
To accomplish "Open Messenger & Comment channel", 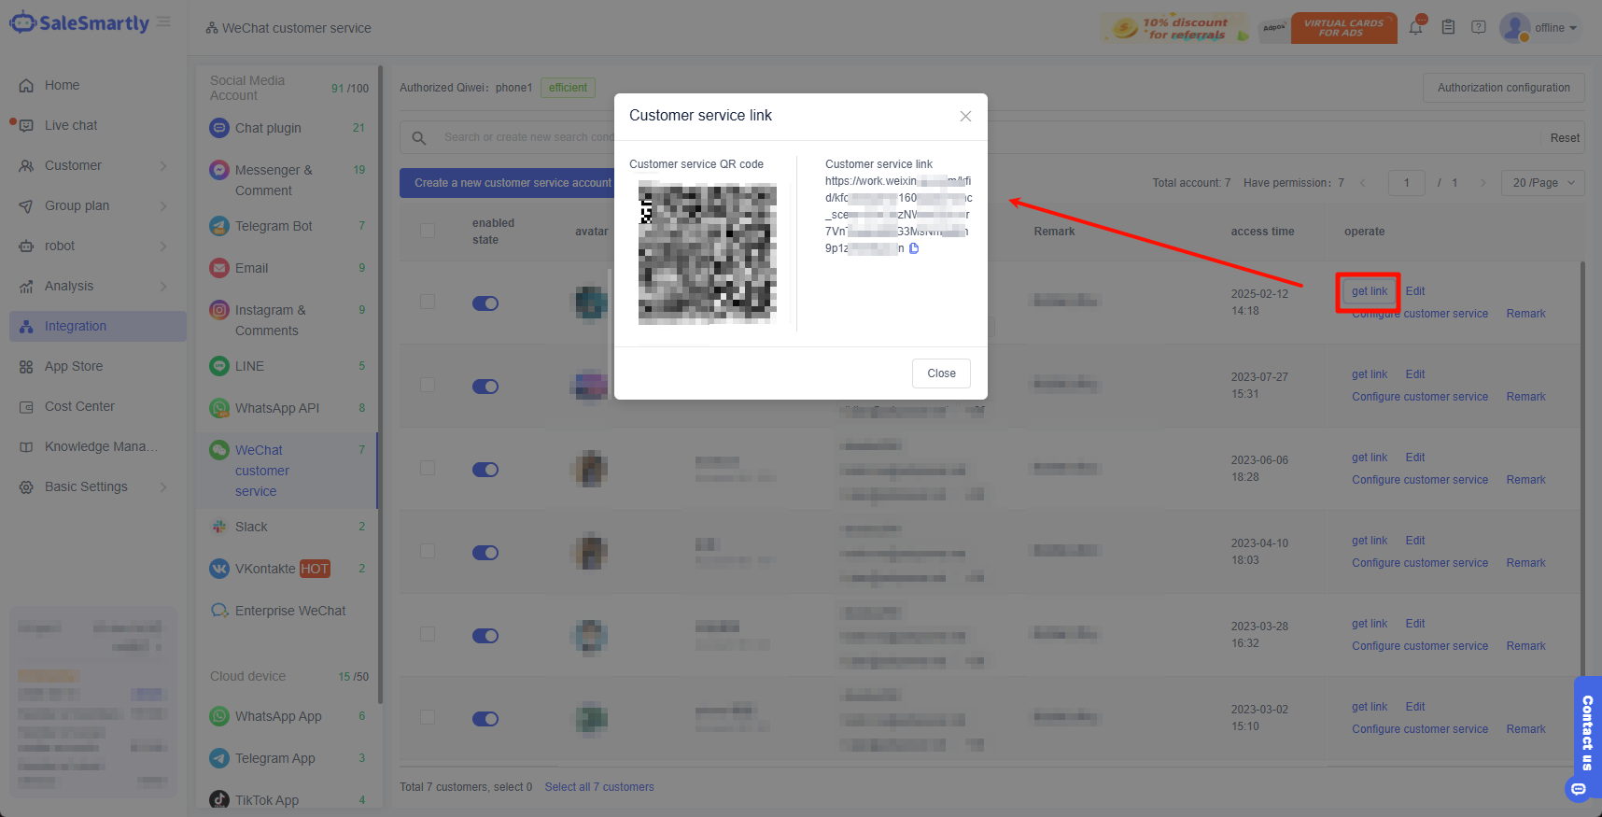I will pos(288,180).
